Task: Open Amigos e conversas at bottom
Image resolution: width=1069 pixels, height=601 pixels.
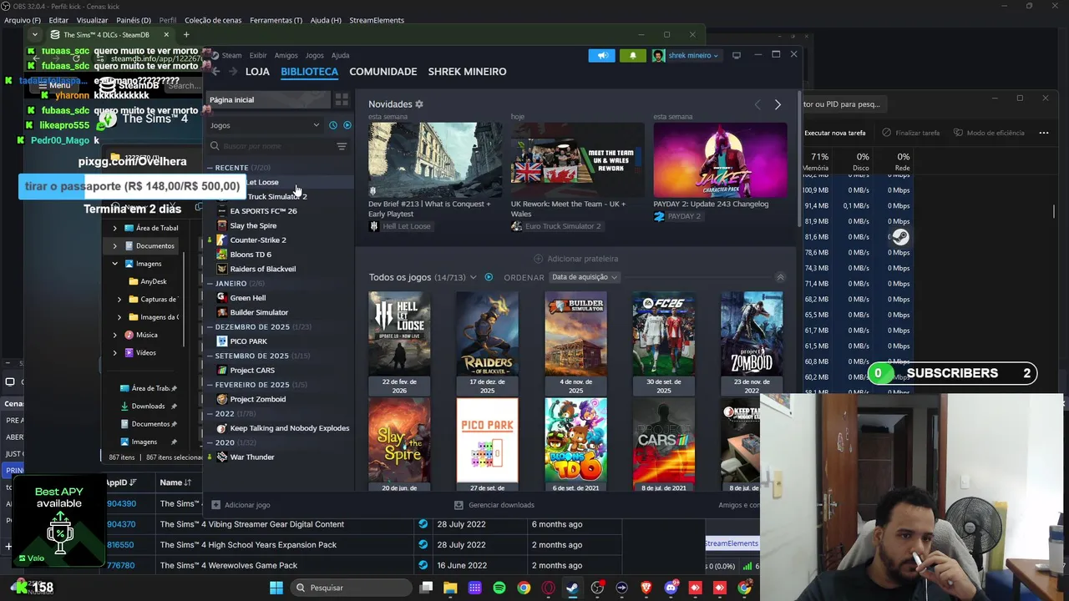Action: coord(739,505)
